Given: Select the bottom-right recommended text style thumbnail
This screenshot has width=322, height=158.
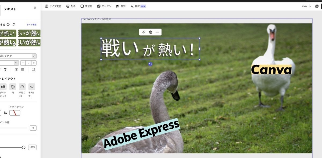Looking at the screenshot, I should 29,42.
